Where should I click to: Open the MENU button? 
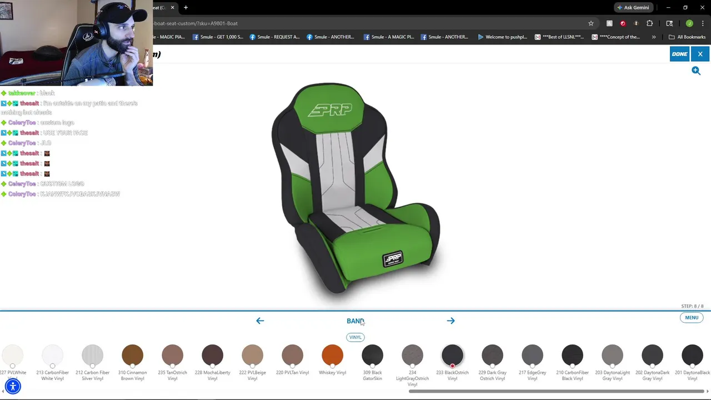pyautogui.click(x=692, y=318)
